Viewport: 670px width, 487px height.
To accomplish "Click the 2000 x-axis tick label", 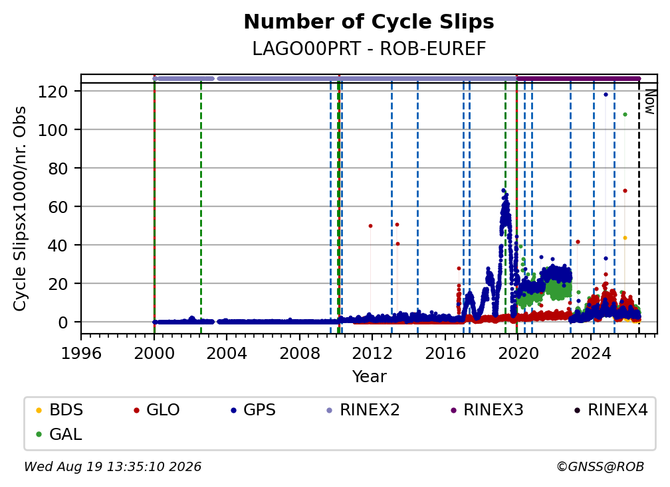I will tap(154, 354).
